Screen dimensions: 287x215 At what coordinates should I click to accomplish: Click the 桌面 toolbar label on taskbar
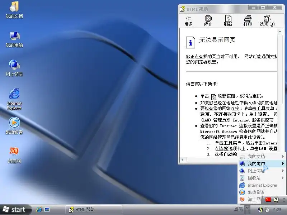pos(238,209)
